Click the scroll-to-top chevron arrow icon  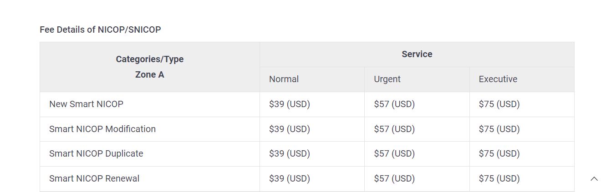point(594,179)
